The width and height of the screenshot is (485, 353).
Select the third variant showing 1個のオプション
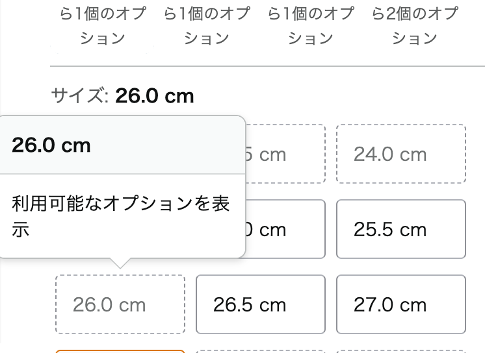pos(311,26)
